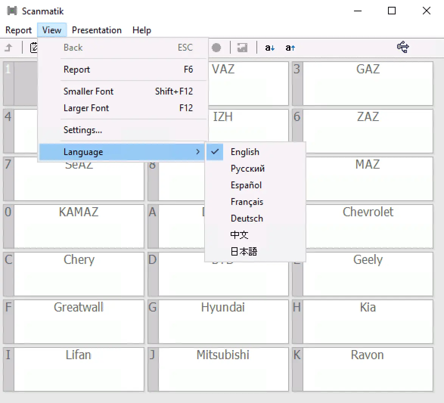
Task: Select the MAZ vehicle tile
Action: coord(369,179)
